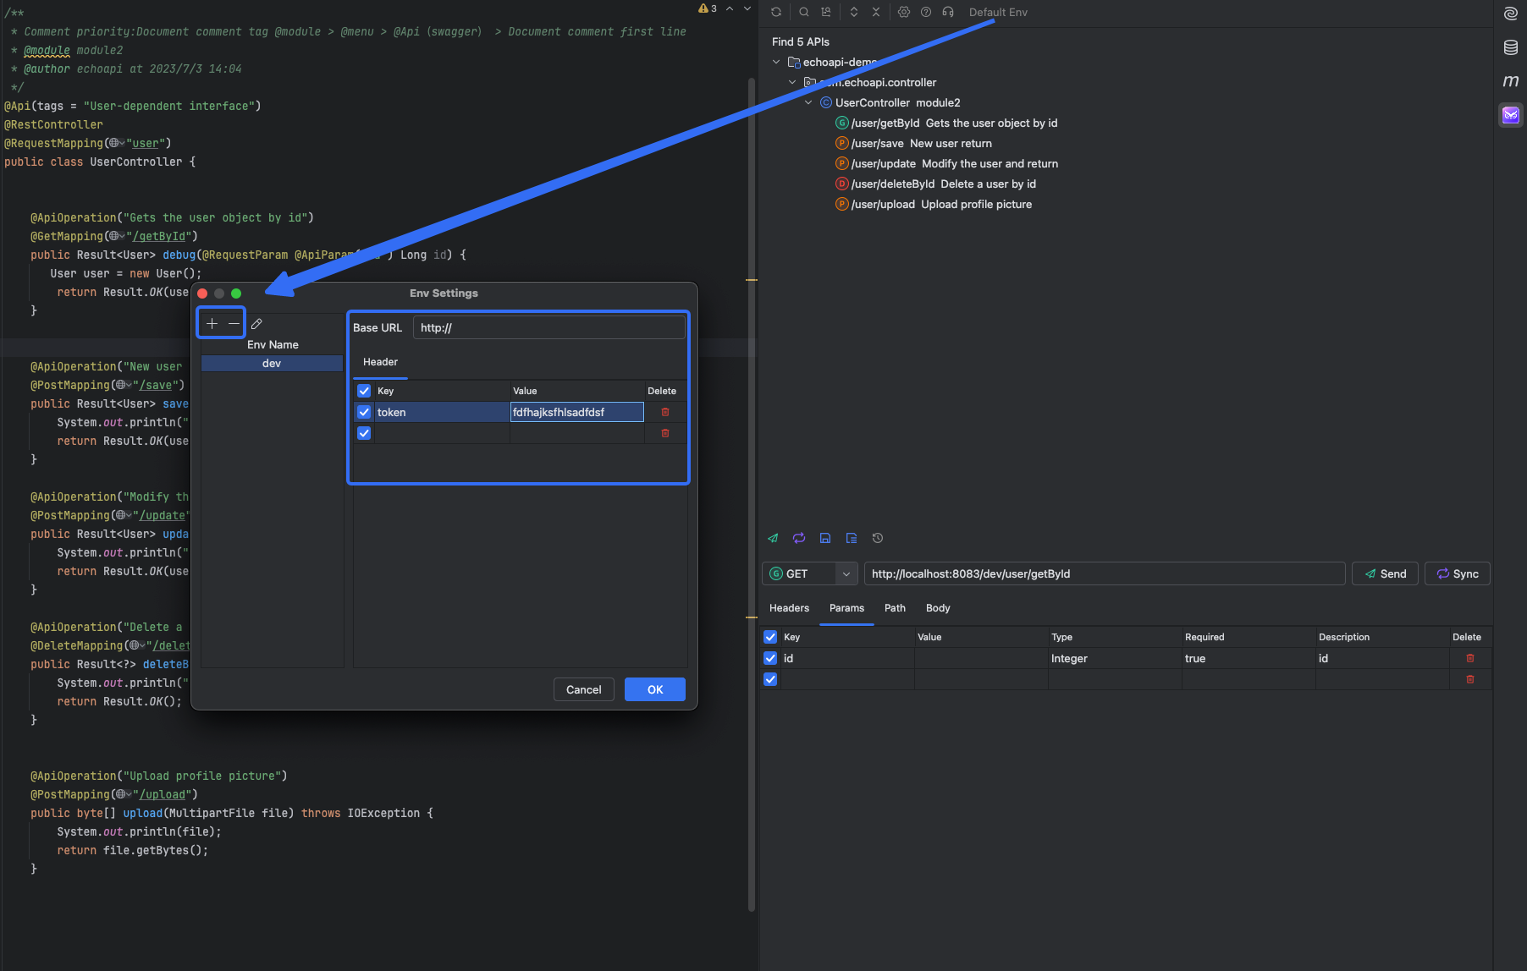Collapse the com.echoapi.controller package node
The image size is (1527, 971).
pos(792,82)
